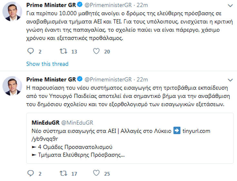
Task: Retweet the second tweet with 17 retweets
Action: click(63, 174)
